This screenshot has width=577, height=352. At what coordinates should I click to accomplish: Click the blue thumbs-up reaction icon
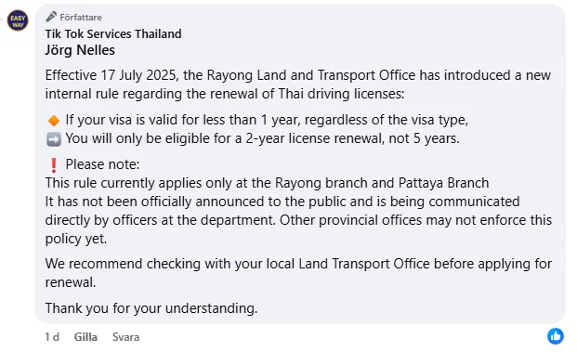556,336
